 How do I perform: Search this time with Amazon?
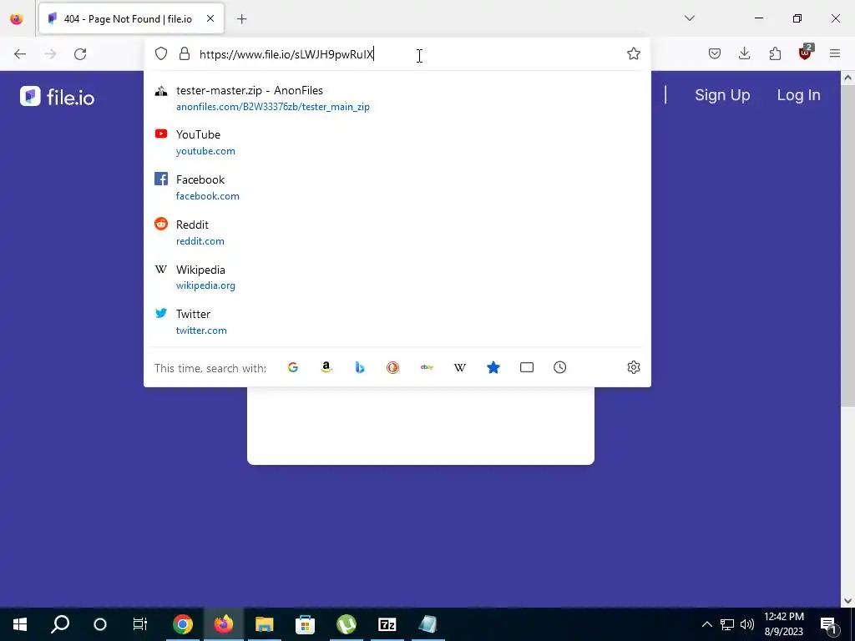pos(326,367)
